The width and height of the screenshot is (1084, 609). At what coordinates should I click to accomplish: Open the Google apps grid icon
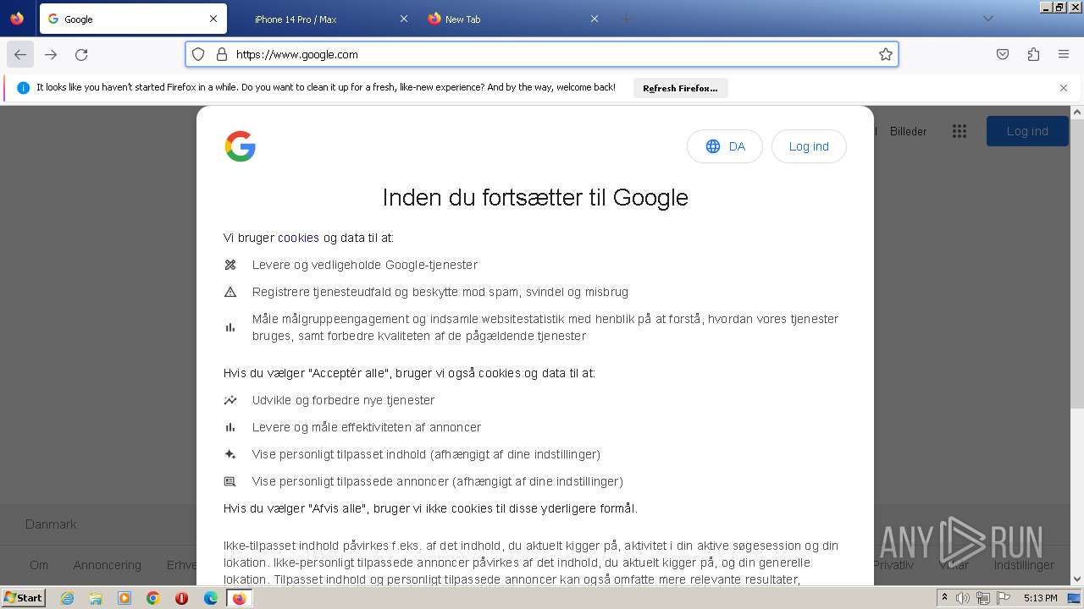click(x=960, y=131)
